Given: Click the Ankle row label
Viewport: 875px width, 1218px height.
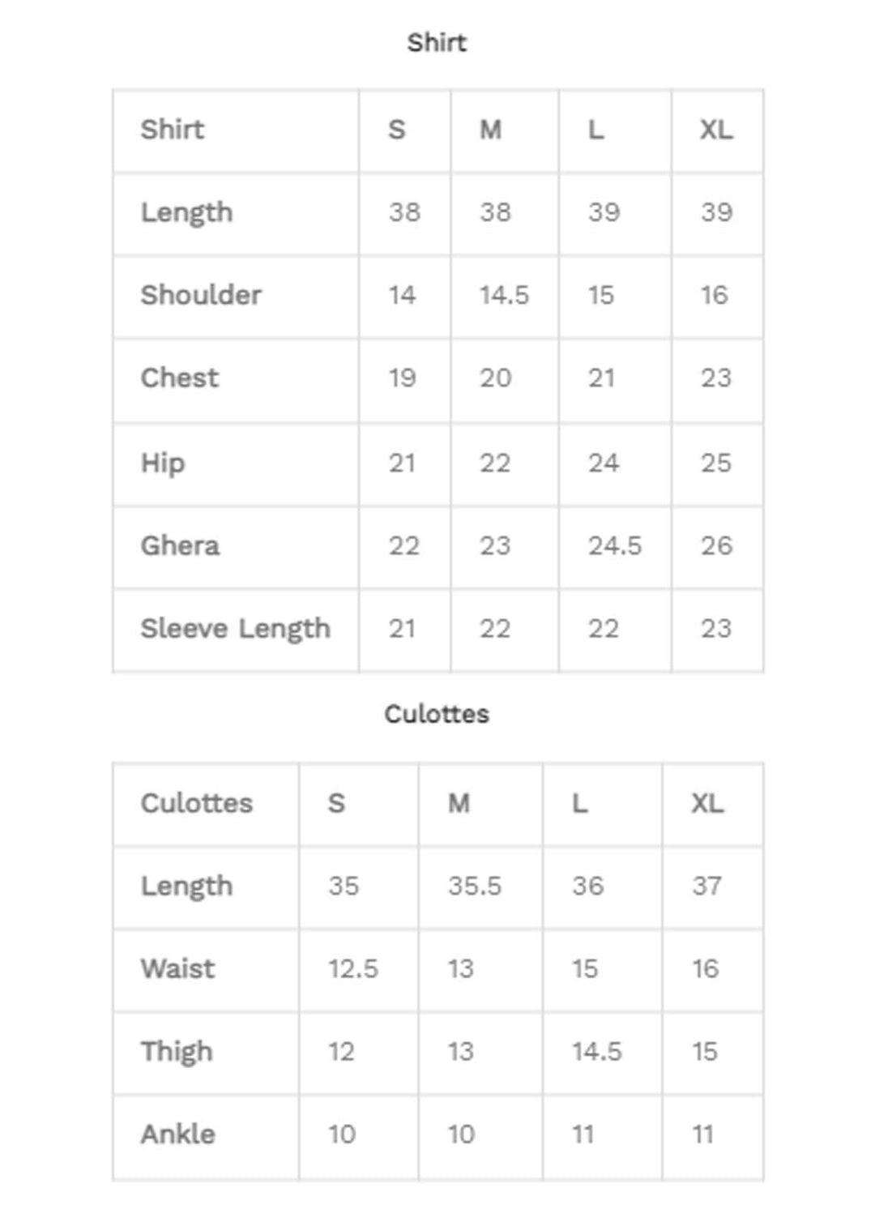Looking at the screenshot, I should point(178,1134).
